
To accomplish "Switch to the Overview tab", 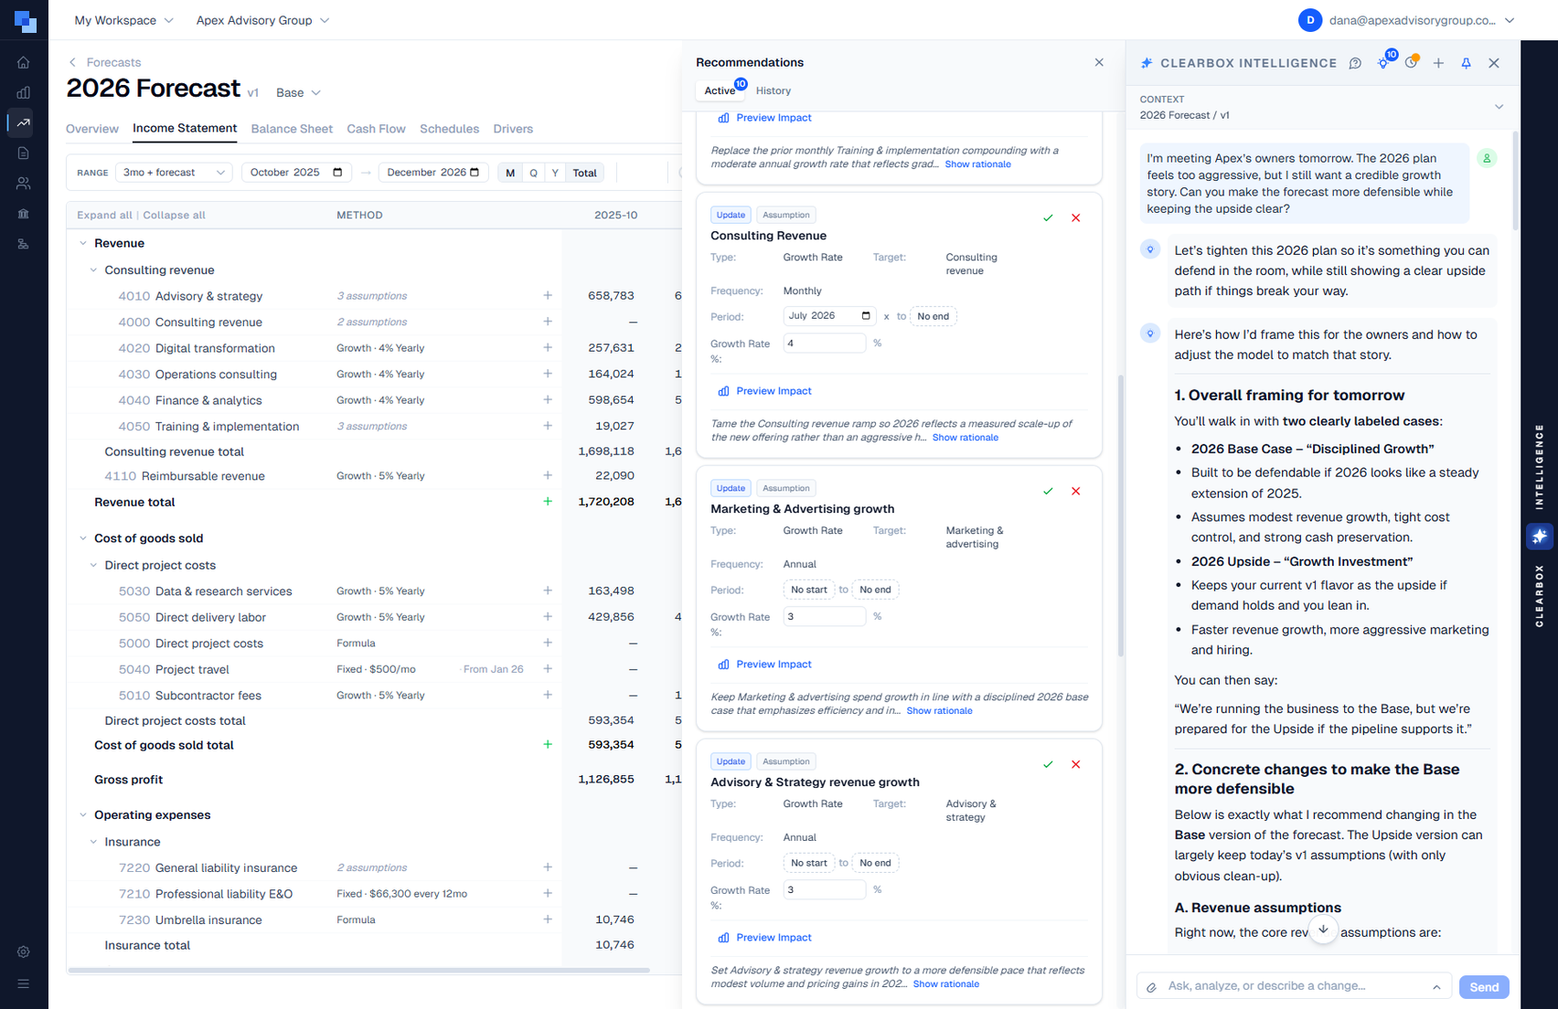I will coord(92,129).
